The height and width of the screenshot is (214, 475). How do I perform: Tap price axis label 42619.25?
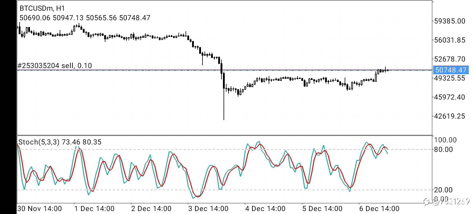pos(449,116)
